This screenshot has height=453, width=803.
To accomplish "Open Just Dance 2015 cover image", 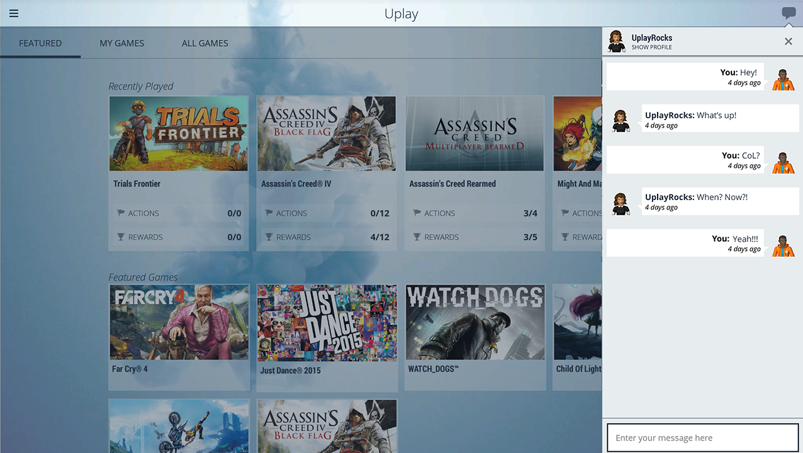I will (x=327, y=323).
